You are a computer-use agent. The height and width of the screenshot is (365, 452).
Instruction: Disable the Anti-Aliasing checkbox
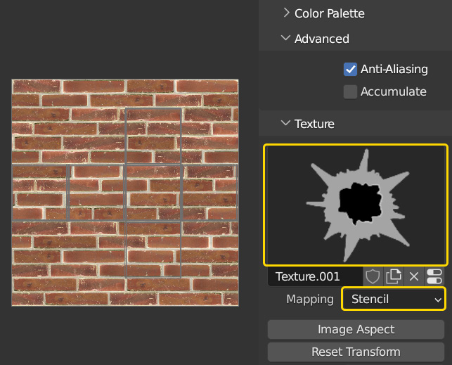pyautogui.click(x=350, y=69)
